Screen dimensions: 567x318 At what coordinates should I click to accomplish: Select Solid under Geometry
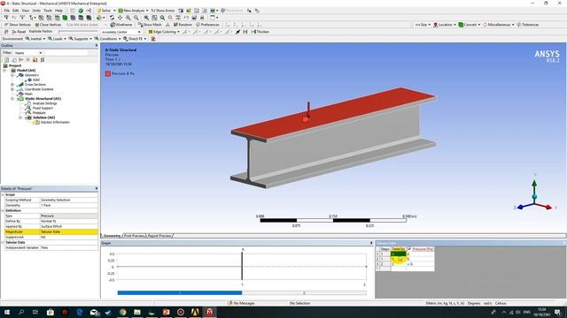36,79
